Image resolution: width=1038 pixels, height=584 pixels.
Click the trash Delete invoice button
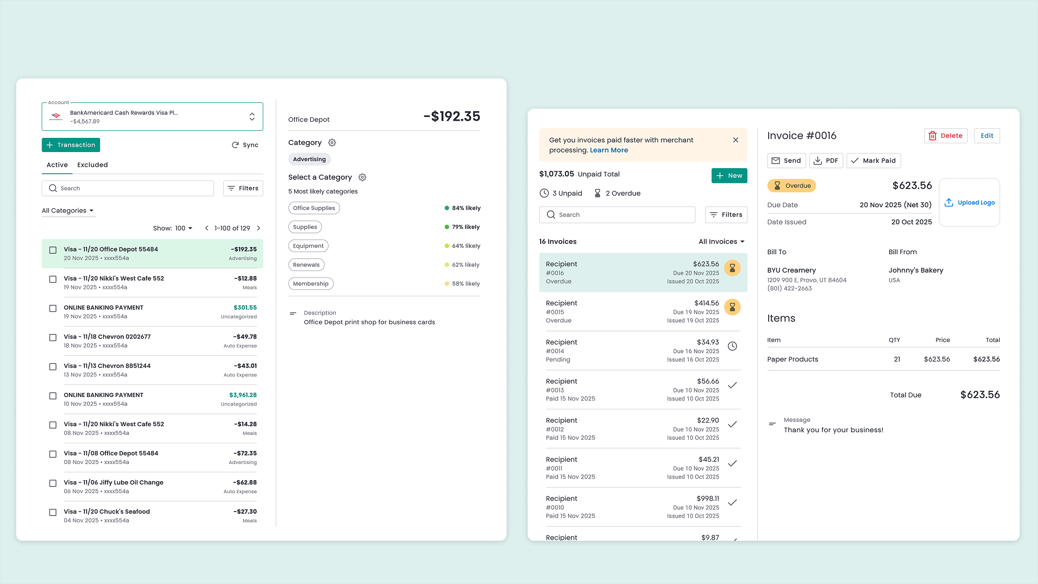946,136
